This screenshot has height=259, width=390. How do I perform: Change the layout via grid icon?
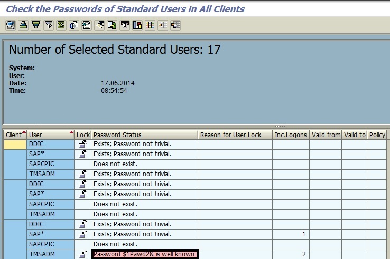(150, 25)
